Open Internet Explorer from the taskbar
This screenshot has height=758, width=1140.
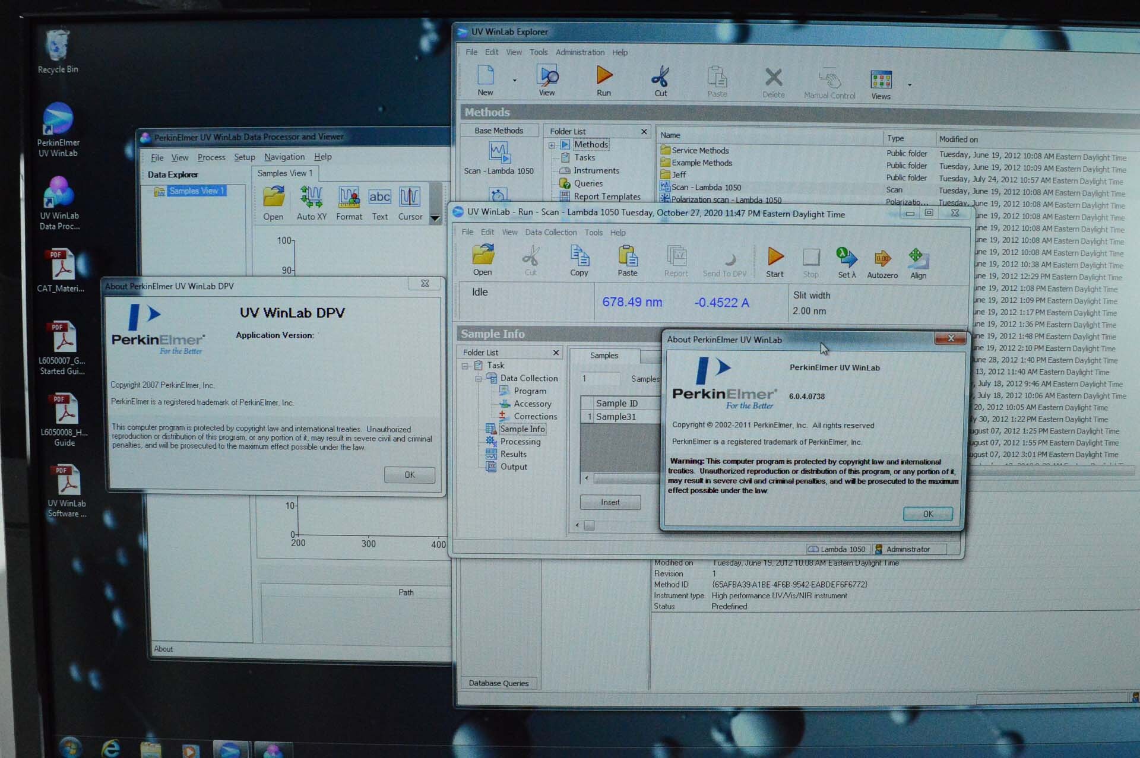pos(111,748)
